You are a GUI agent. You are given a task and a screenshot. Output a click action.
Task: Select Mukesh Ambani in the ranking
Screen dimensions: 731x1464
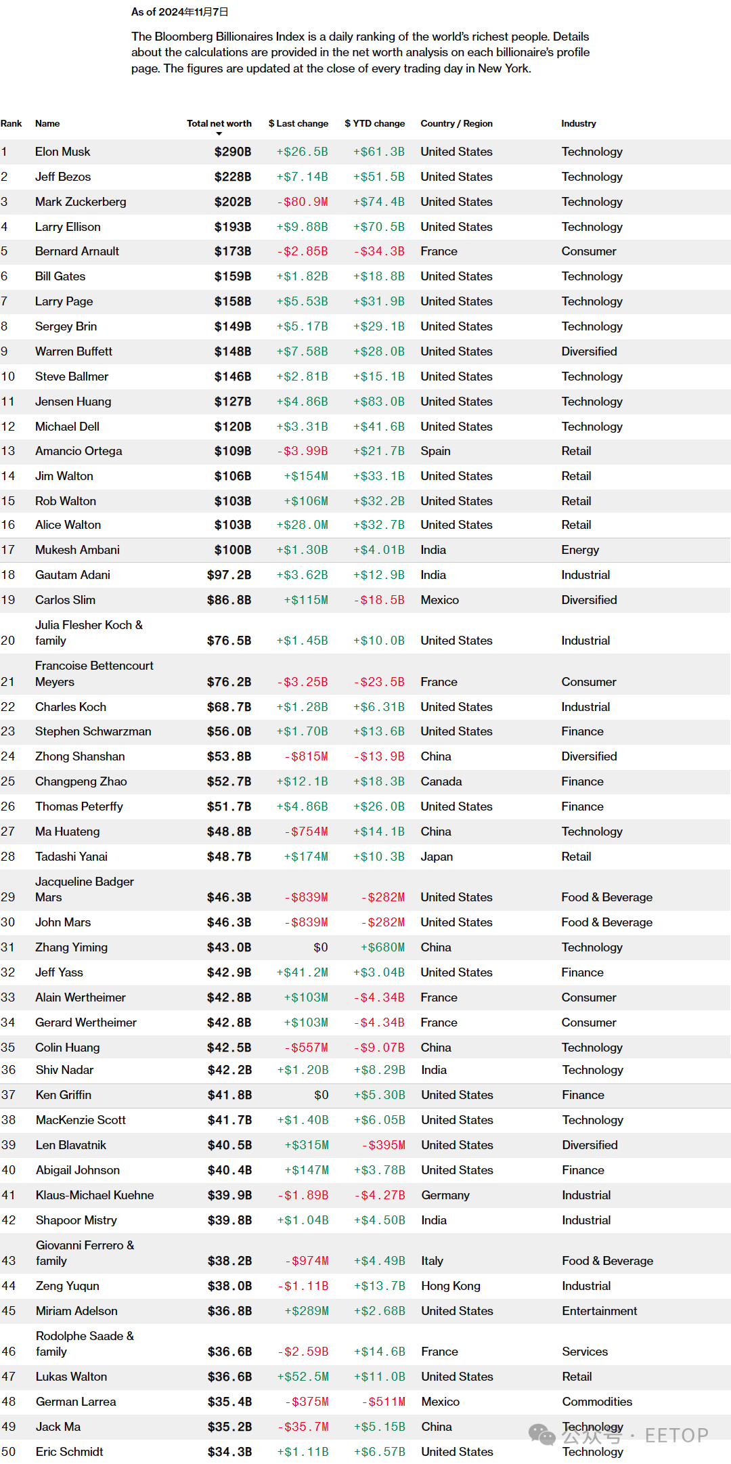[77, 550]
